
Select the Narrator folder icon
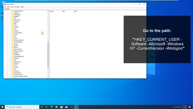coord(13,22)
